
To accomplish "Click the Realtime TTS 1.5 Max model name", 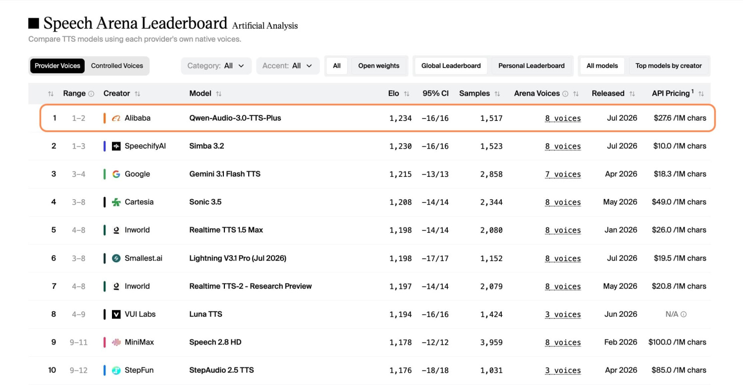I will pyautogui.click(x=226, y=230).
